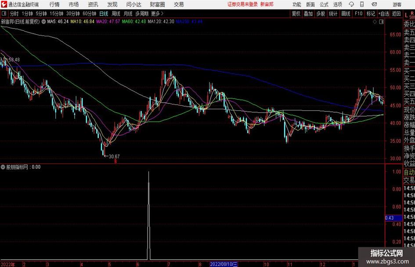Add stock with +自选 button

coord(384,14)
